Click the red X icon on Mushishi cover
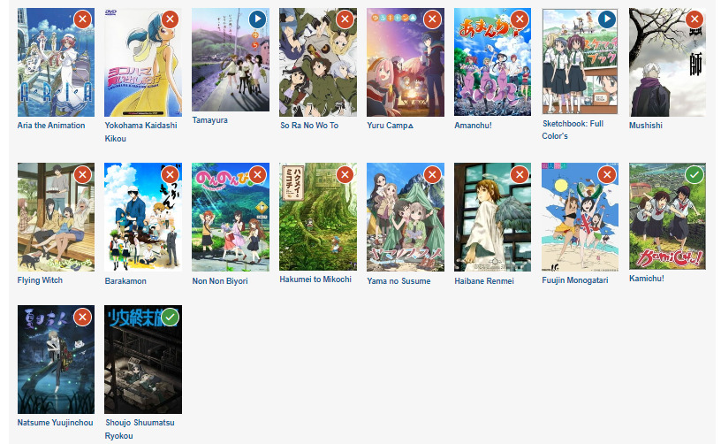 tap(694, 19)
